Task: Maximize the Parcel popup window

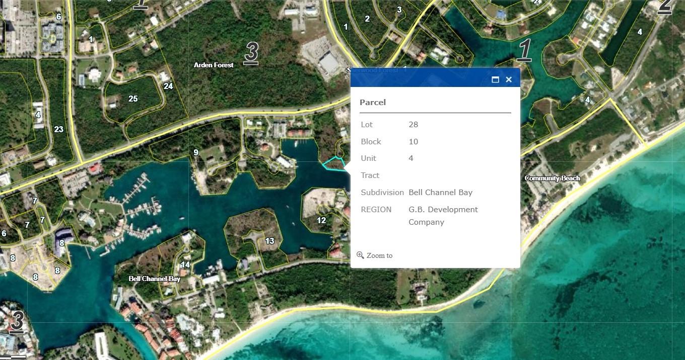Action: tap(495, 79)
